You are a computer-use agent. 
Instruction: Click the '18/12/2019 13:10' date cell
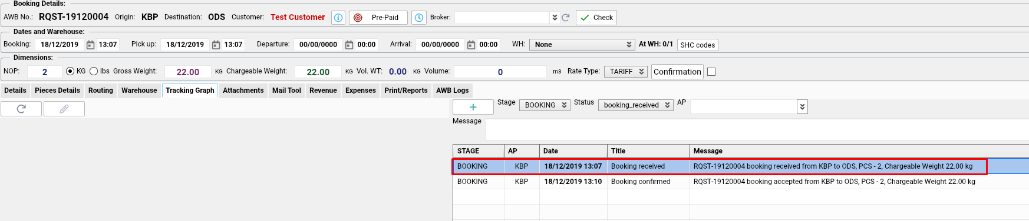[x=573, y=182]
